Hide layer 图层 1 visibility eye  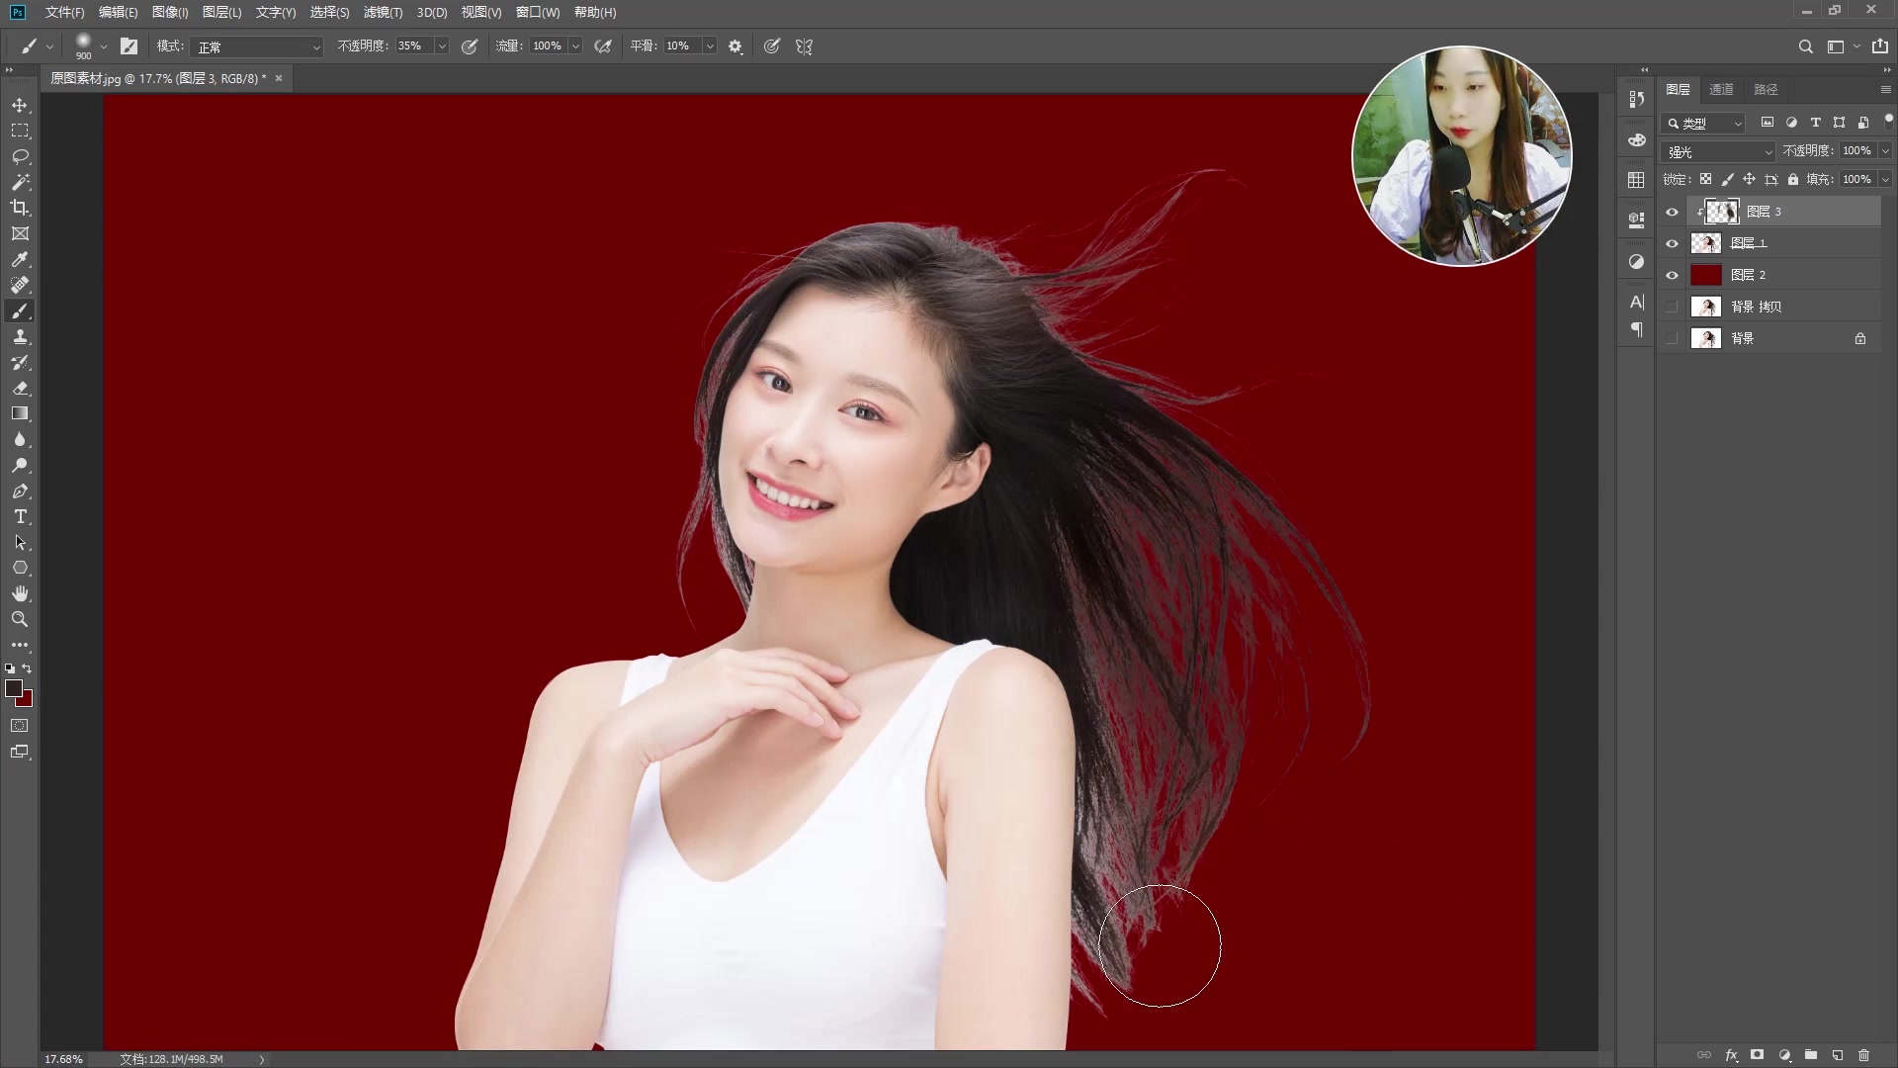pos(1673,243)
